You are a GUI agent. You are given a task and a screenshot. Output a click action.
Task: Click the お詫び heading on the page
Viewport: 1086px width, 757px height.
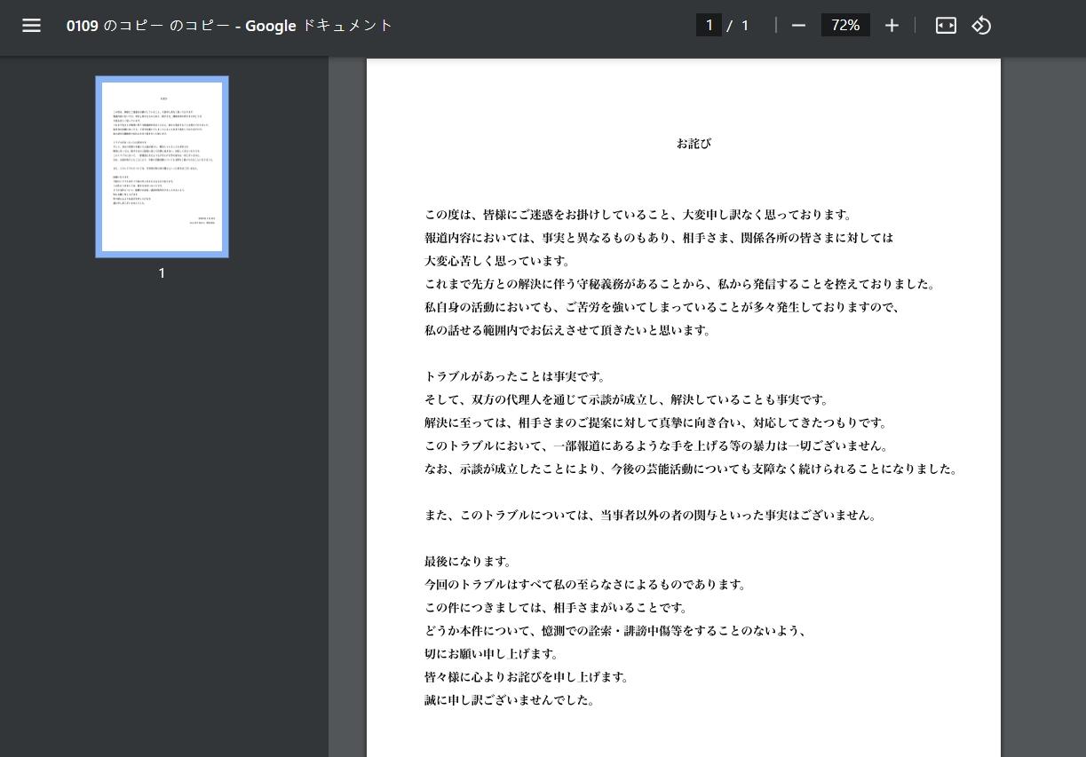(694, 143)
